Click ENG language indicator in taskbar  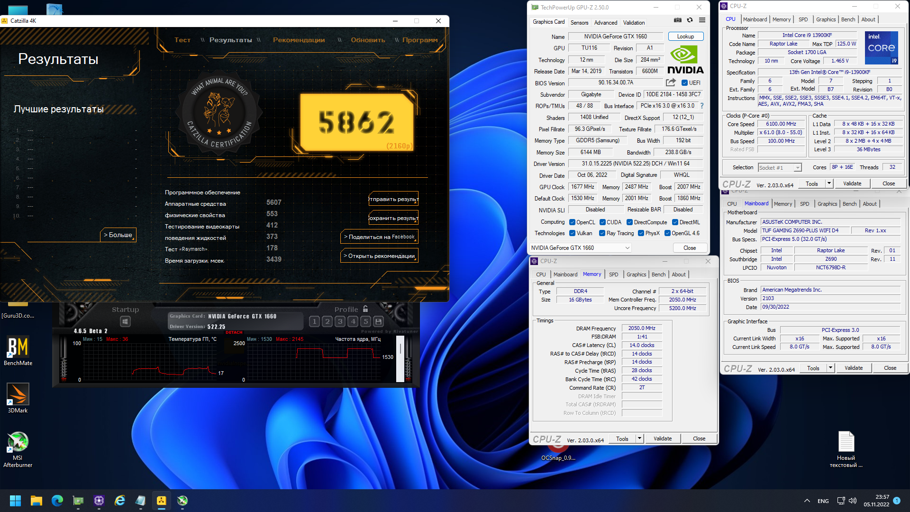click(823, 501)
